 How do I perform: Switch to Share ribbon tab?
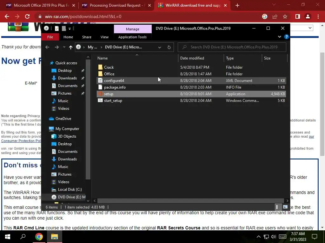pos(87,37)
